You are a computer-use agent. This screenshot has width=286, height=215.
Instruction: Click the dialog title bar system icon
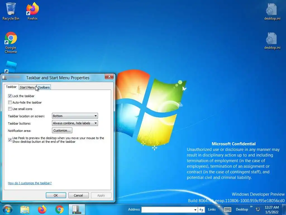coord(4,78)
